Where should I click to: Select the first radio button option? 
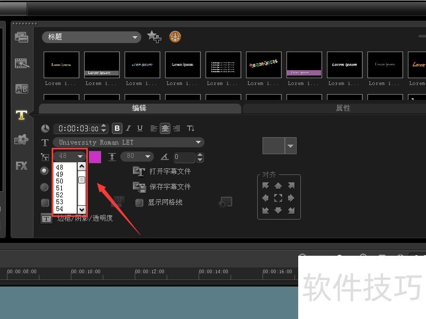click(44, 171)
